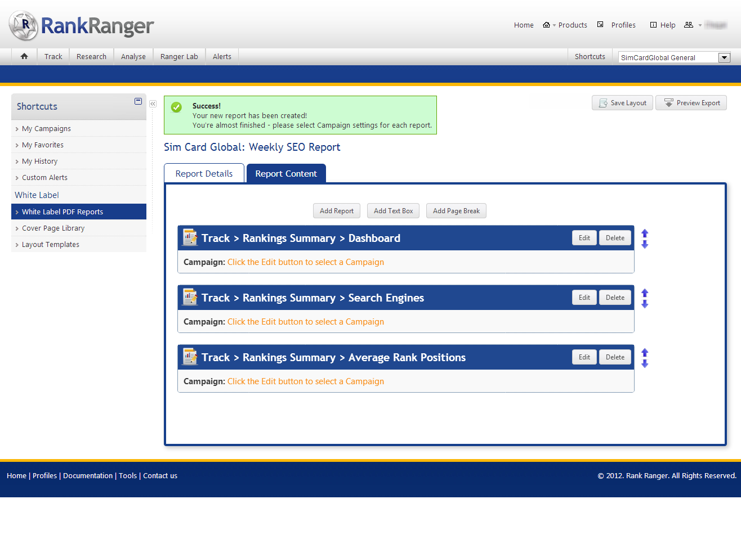Open the Cover Page Library

coord(79,228)
